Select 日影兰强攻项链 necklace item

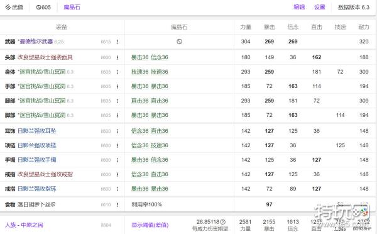[x=37, y=145]
